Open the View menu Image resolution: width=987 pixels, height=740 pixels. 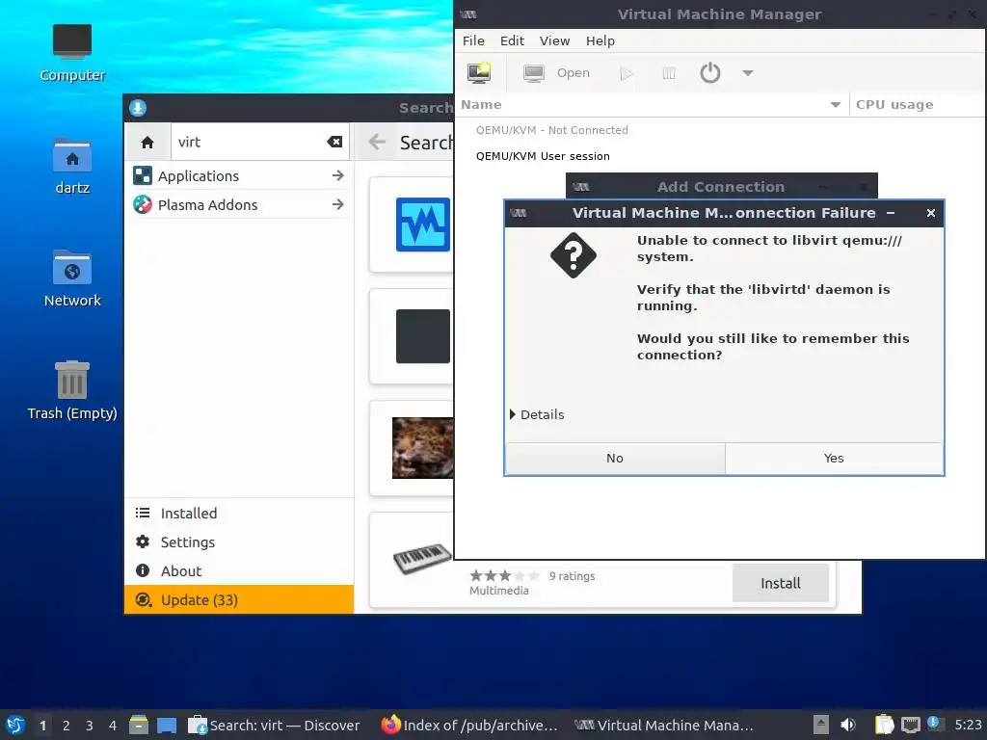pyautogui.click(x=554, y=40)
